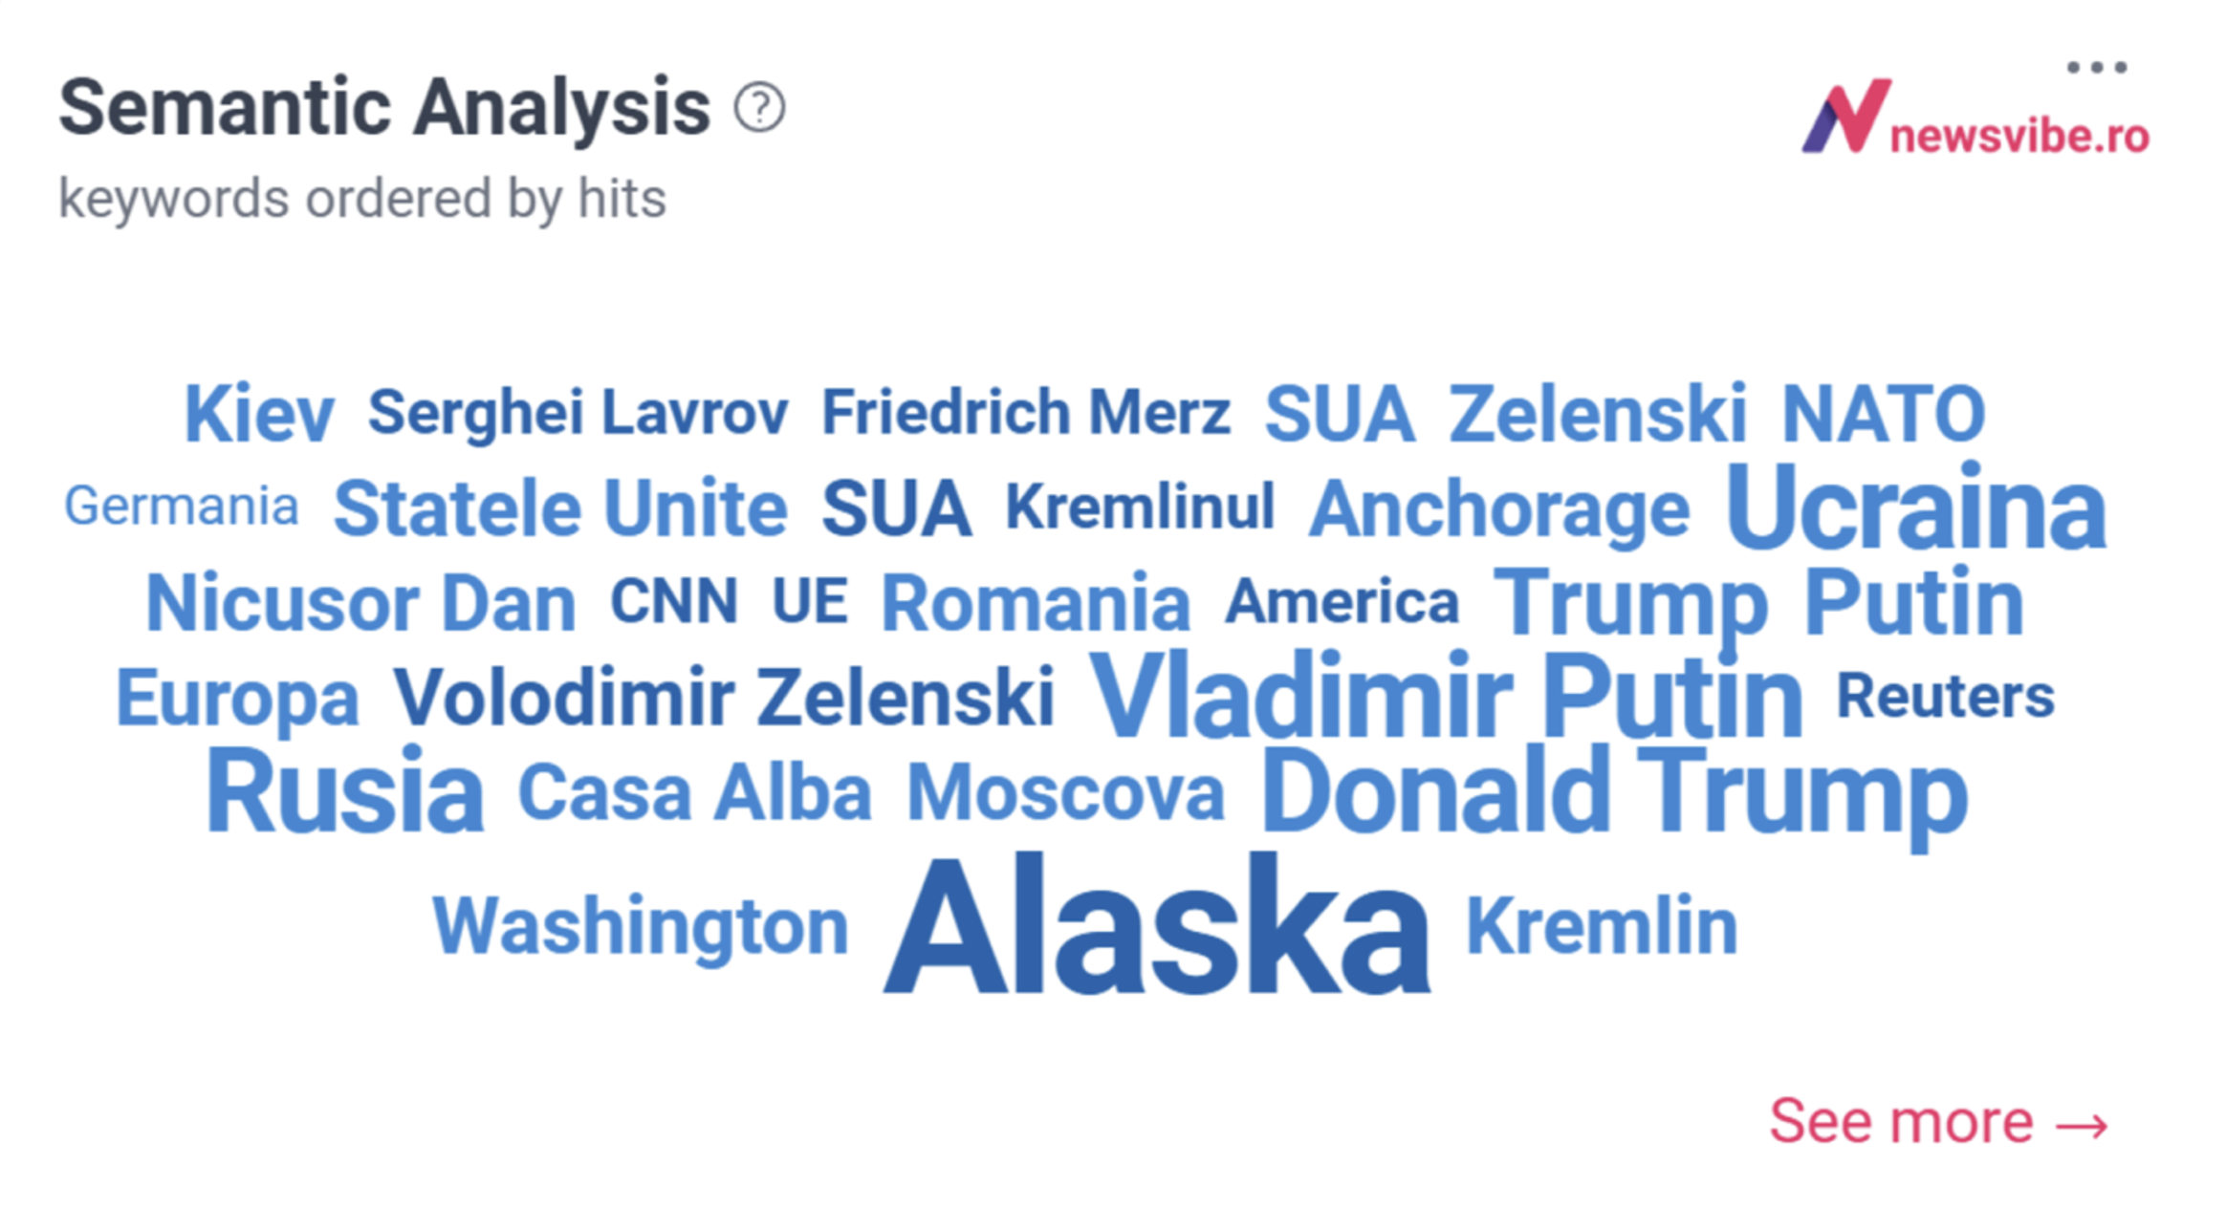This screenshot has height=1208, width=2226.
Task: Click the Nicusor Dan keyword
Action: 360,603
